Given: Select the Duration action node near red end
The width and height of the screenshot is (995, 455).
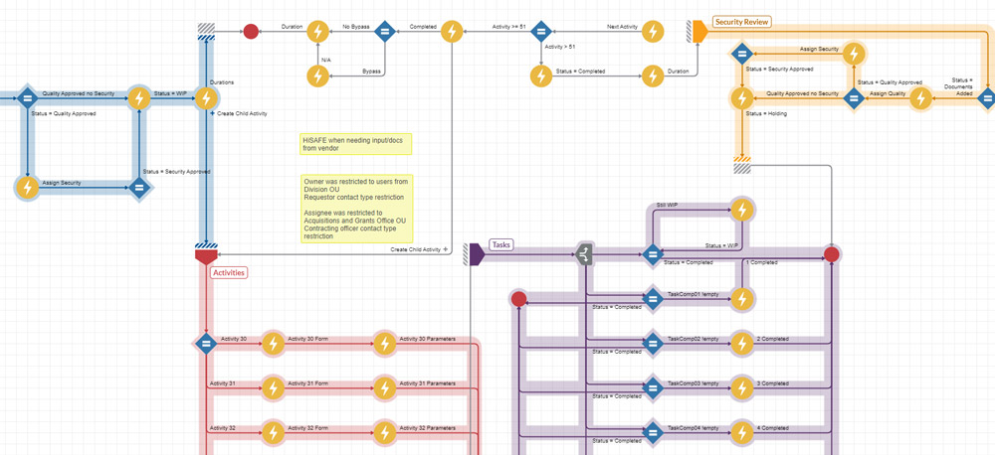Looking at the screenshot, I should (317, 32).
